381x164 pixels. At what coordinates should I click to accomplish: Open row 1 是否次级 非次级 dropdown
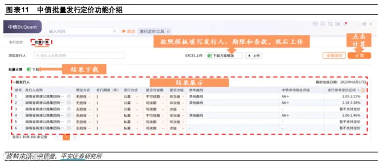point(177,97)
